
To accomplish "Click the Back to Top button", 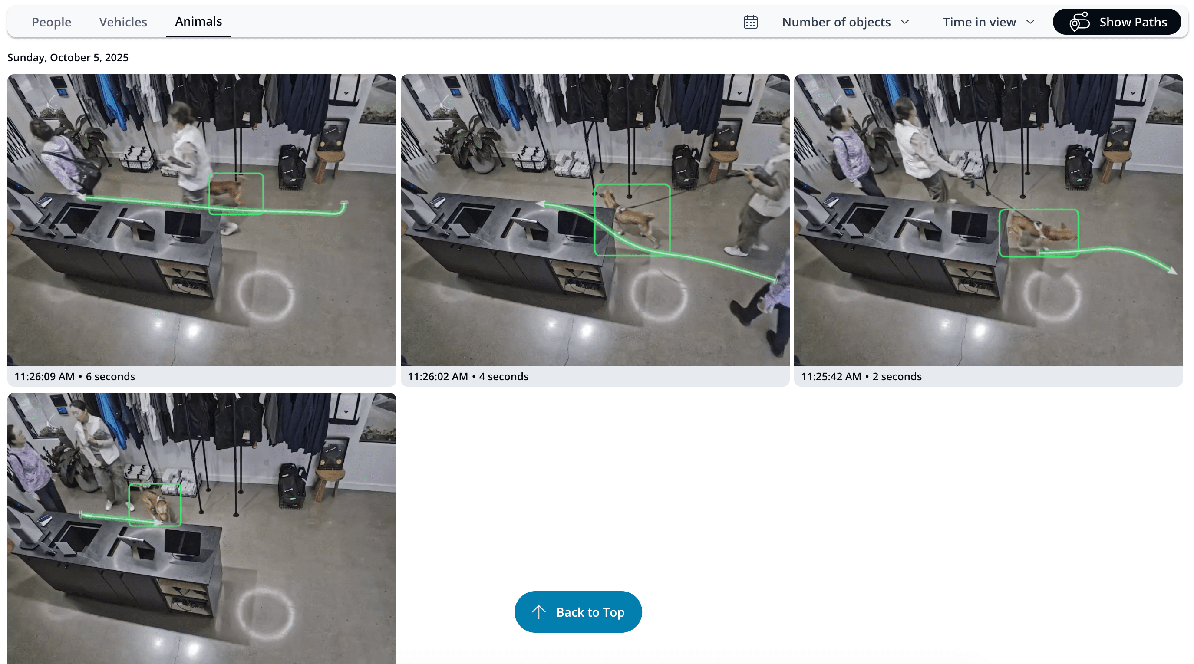I will pyautogui.click(x=578, y=611).
